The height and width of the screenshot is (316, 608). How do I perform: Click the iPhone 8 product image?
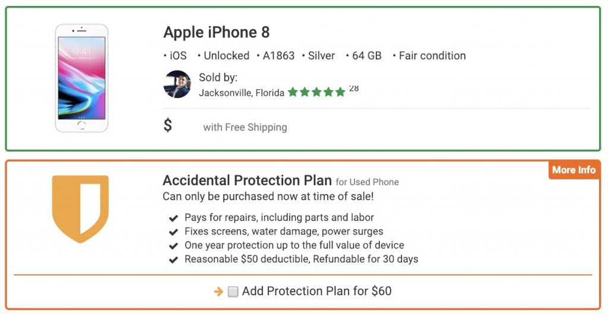coord(81,78)
